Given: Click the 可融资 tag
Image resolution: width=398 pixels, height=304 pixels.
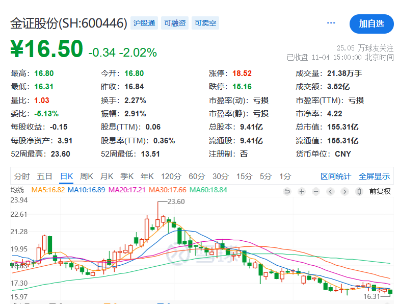Looking at the screenshot, I should click(x=175, y=23).
